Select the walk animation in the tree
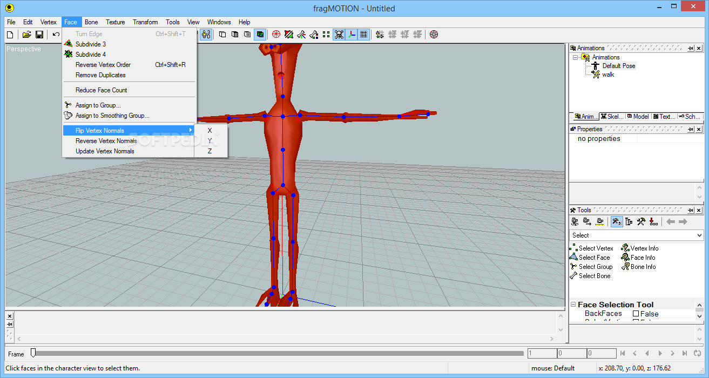The image size is (709, 378). (608, 75)
